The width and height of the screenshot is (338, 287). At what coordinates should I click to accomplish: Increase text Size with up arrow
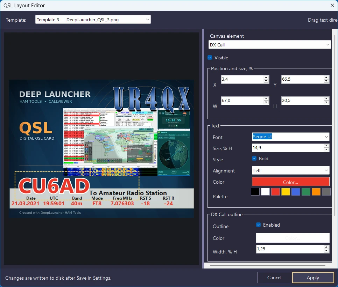(x=326, y=146)
